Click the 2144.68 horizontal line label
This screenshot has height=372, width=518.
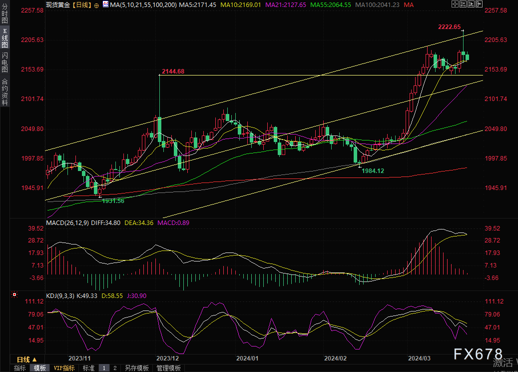tap(173, 71)
